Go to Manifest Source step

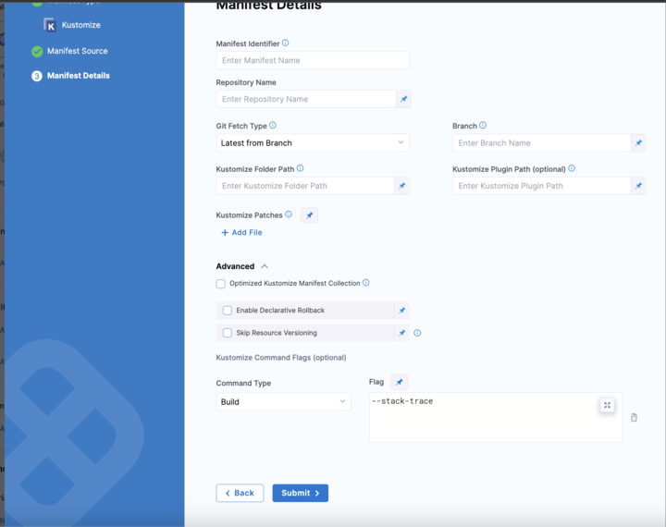pyautogui.click(x=77, y=51)
